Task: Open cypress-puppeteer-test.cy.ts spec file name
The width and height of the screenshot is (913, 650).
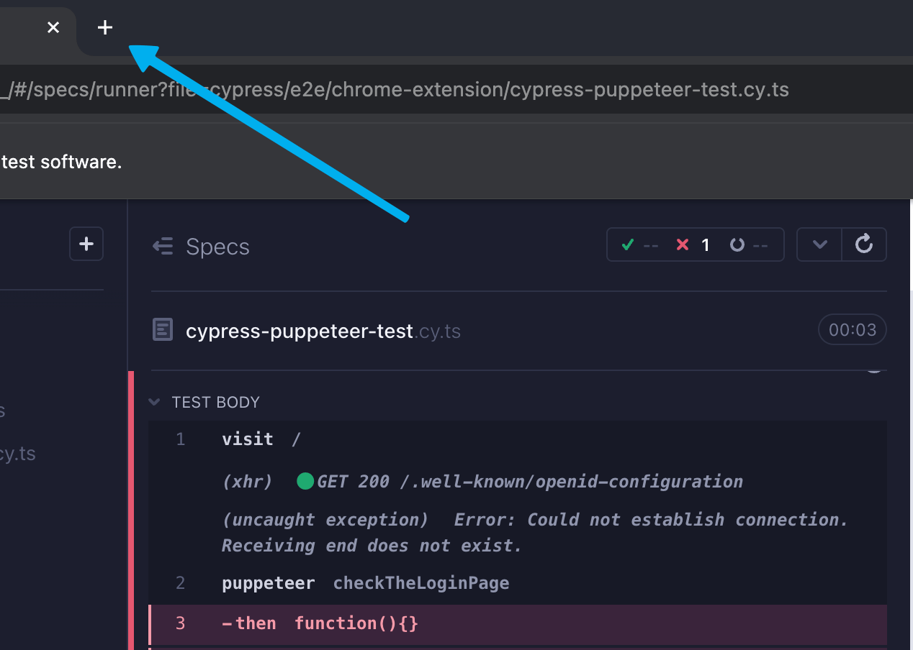Action: 323,331
